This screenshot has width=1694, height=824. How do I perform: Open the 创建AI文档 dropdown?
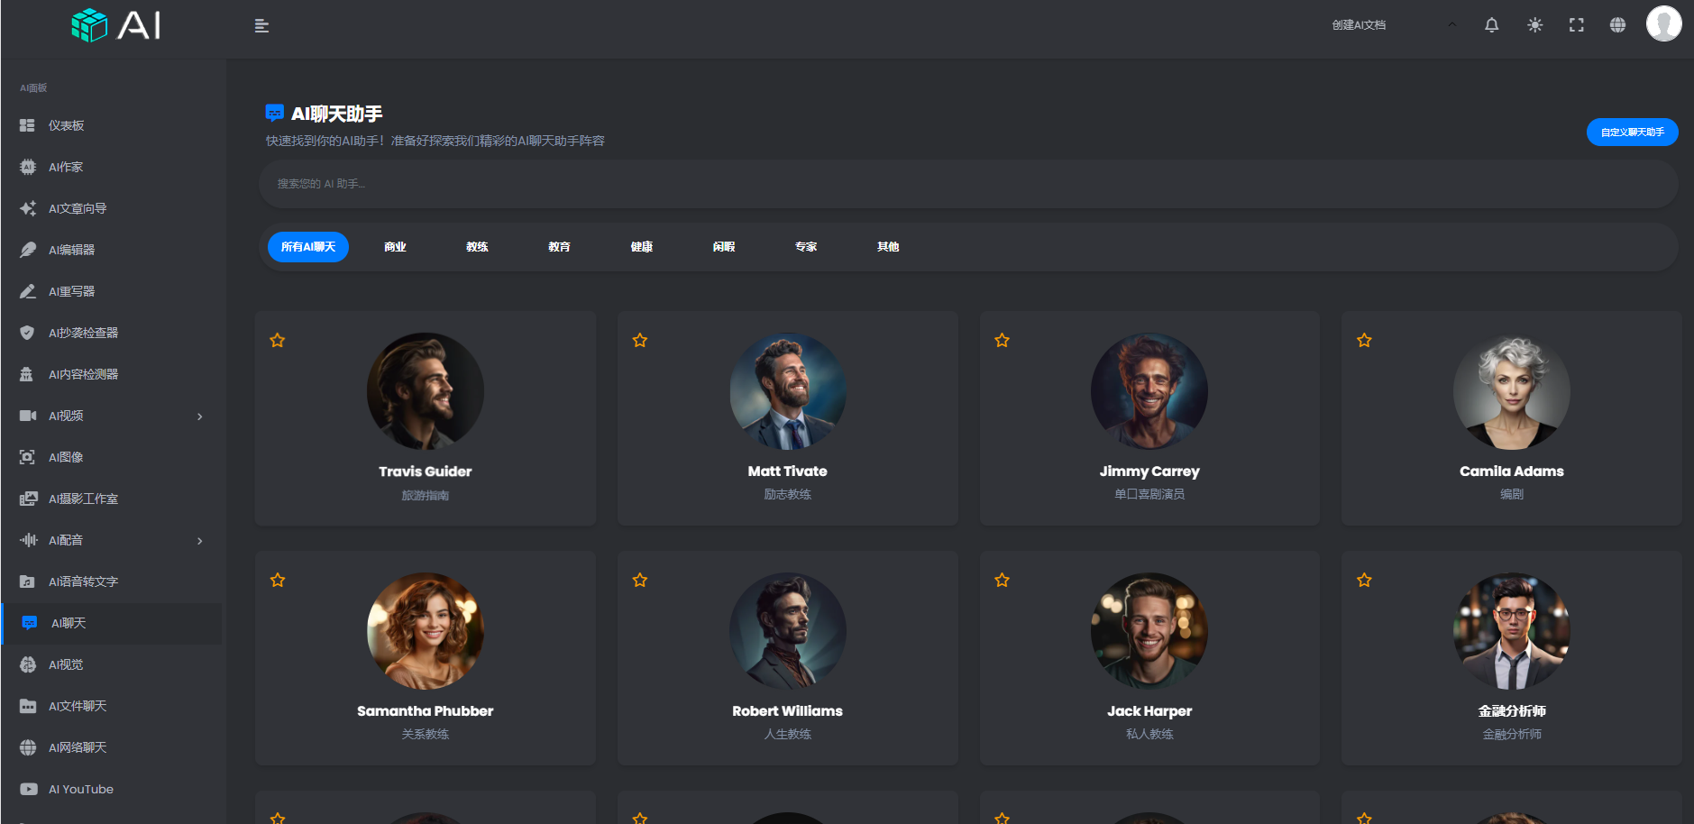point(1393,25)
